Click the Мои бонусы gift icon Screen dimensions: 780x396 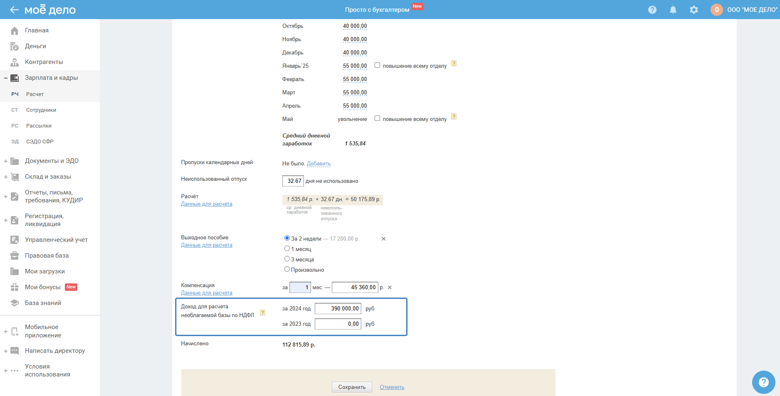click(15, 287)
